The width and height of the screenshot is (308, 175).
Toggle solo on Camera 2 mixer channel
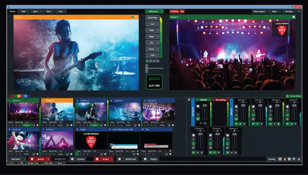click(x=253, y=111)
